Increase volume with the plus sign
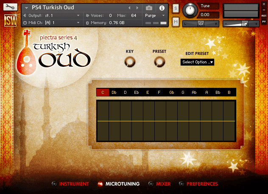The width and height of the screenshot is (268, 194). pos(256,24)
